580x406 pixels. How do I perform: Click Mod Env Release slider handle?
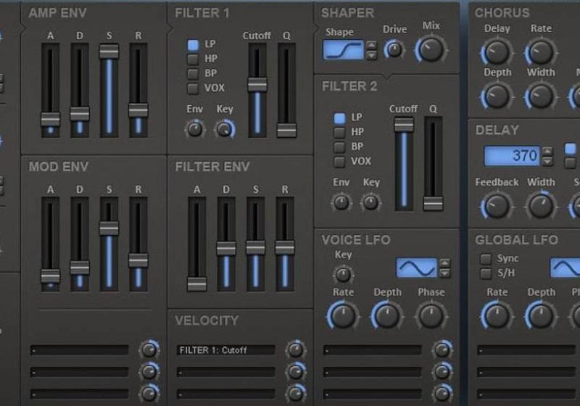click(x=138, y=260)
